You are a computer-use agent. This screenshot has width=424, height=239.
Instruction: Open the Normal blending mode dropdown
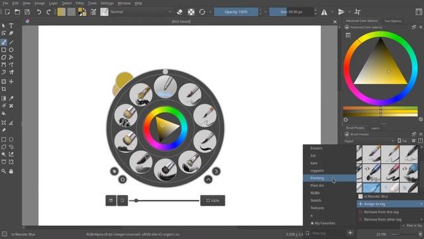140,12
